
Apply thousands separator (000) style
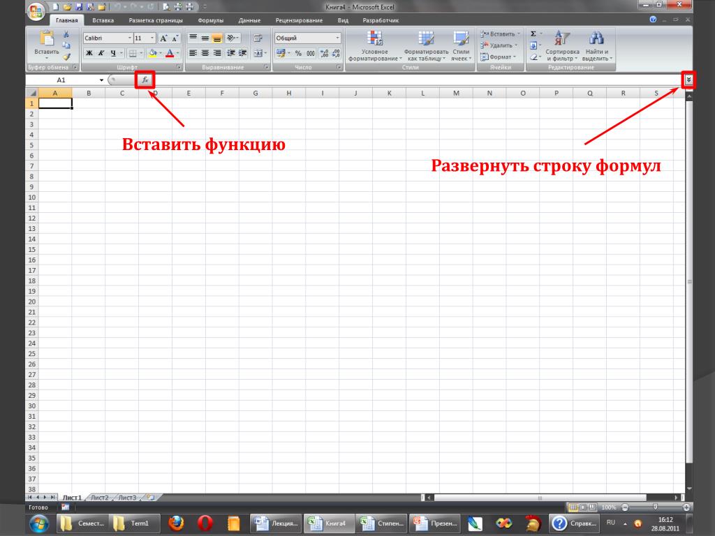tap(311, 53)
